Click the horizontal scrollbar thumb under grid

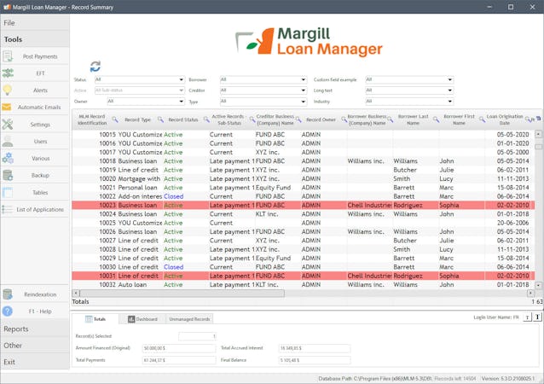coord(182,294)
